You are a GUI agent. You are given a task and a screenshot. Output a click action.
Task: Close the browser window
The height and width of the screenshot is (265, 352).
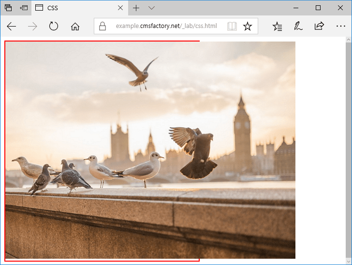[340, 8]
